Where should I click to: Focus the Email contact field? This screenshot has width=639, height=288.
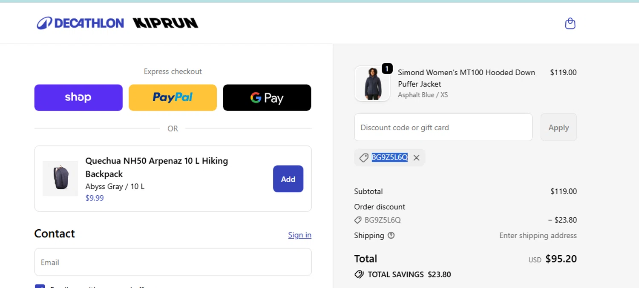[x=173, y=262]
